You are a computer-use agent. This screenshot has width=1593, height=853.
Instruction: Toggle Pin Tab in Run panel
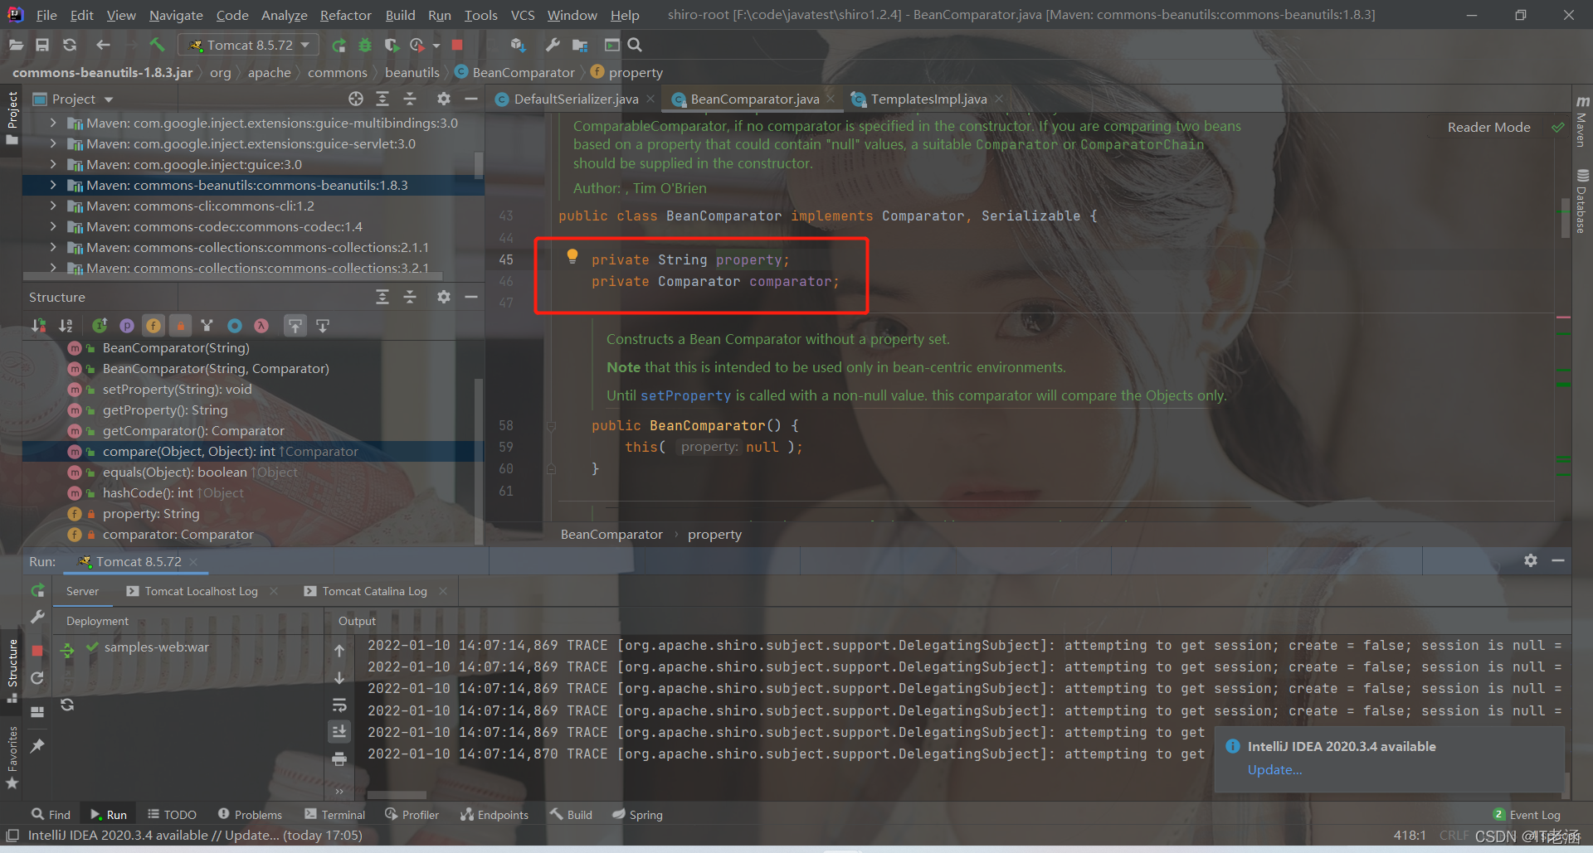tap(37, 746)
